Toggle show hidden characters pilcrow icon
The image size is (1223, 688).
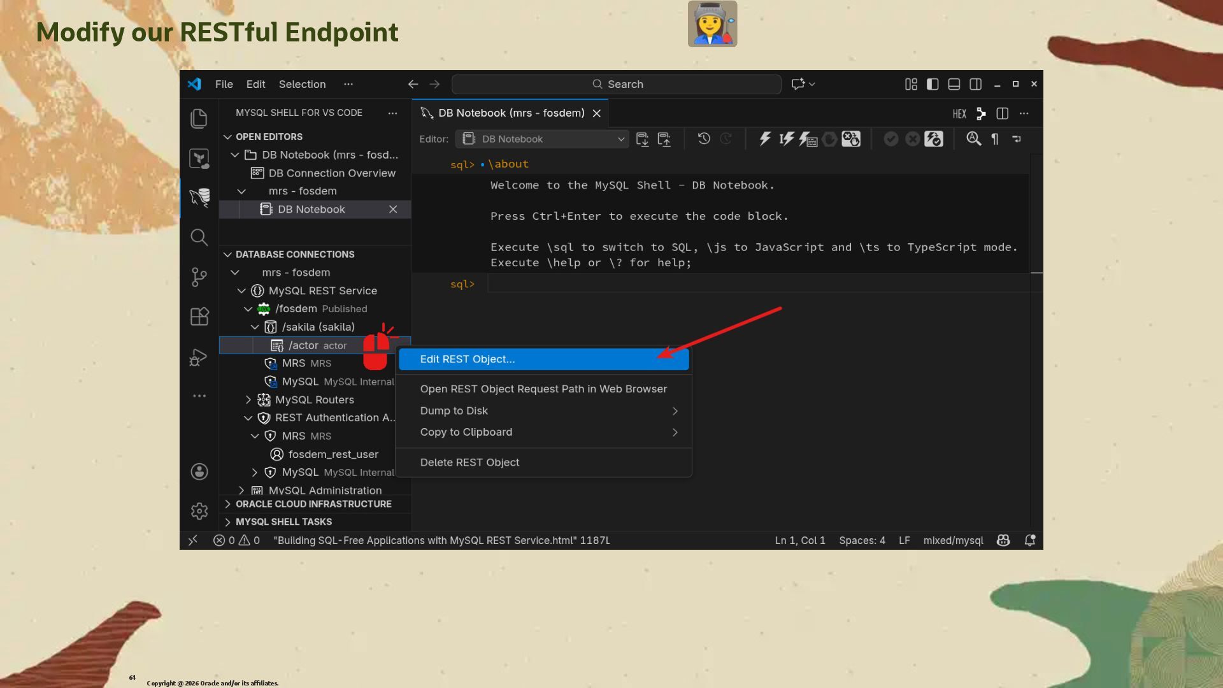click(995, 139)
